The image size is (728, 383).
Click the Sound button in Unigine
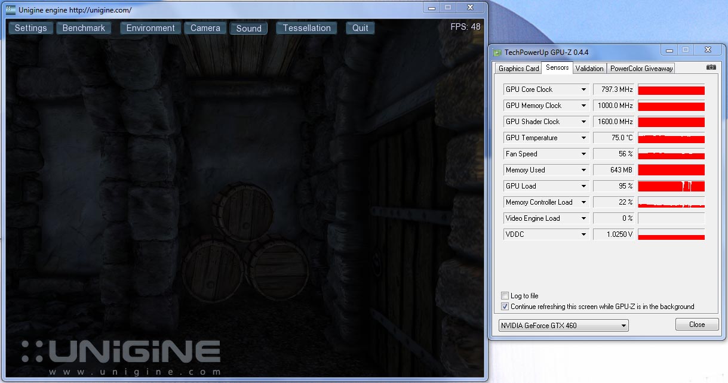pos(249,29)
